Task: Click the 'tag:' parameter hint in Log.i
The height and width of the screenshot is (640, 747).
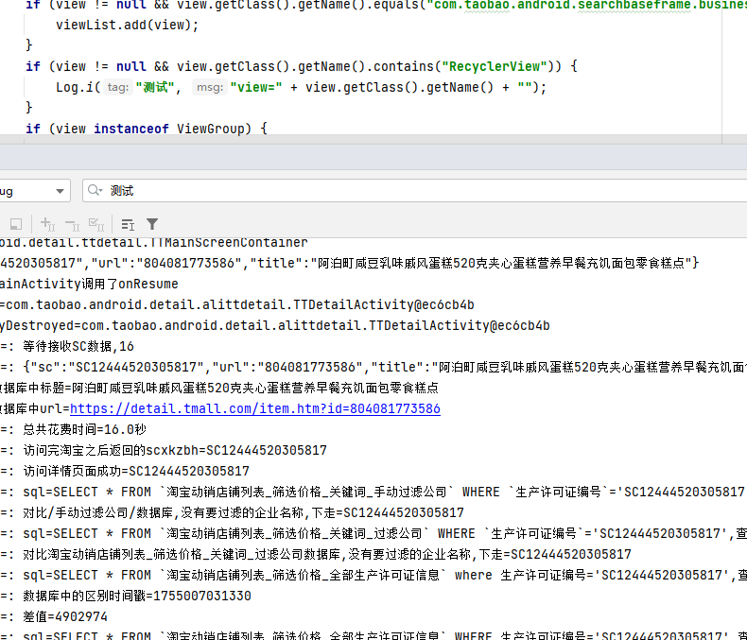Action: (117, 87)
